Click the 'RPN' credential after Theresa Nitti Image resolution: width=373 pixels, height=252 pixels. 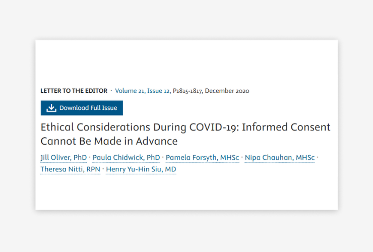93,169
